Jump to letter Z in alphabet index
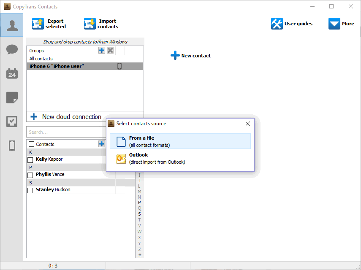This screenshot has width=361, height=270. 139,249
